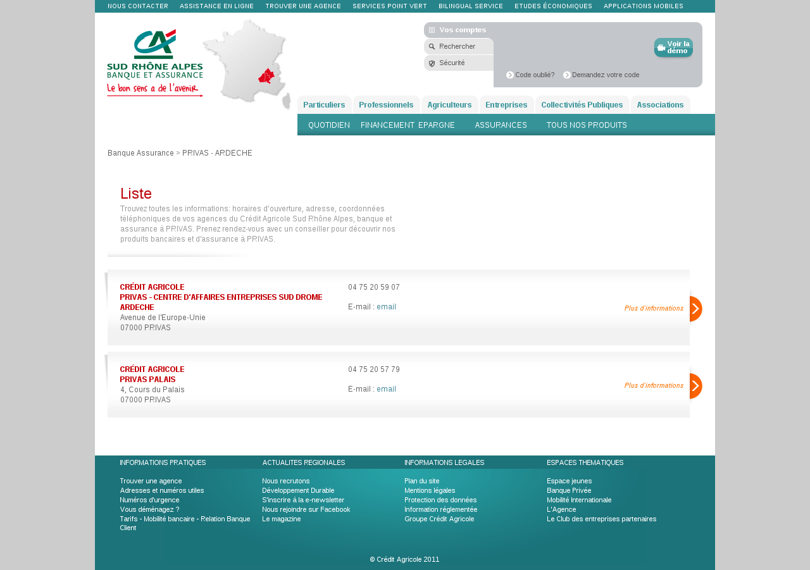Click phone number 04 75 20 57 79

pos(374,369)
